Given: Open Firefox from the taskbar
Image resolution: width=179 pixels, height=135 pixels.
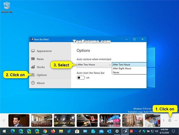Looking at the screenshot, I should [x=53, y=131].
